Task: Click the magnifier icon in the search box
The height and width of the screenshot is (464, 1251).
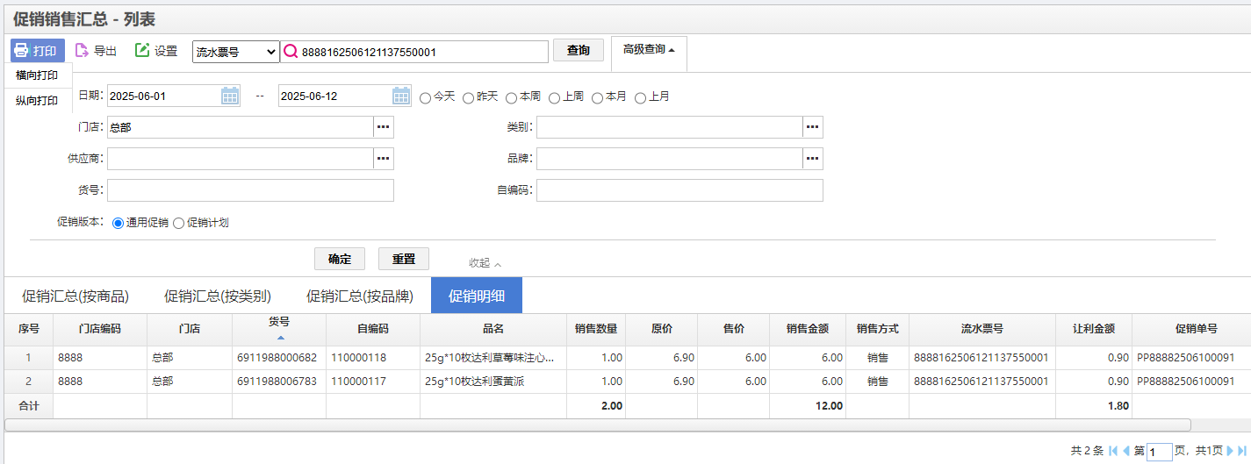Action: point(291,52)
